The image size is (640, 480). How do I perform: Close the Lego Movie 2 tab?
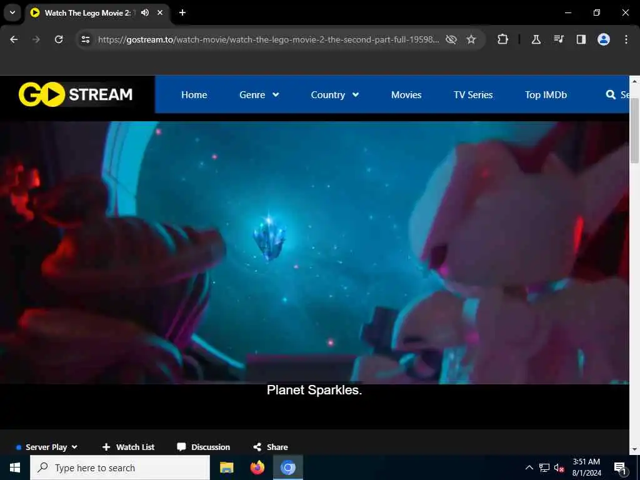[160, 12]
